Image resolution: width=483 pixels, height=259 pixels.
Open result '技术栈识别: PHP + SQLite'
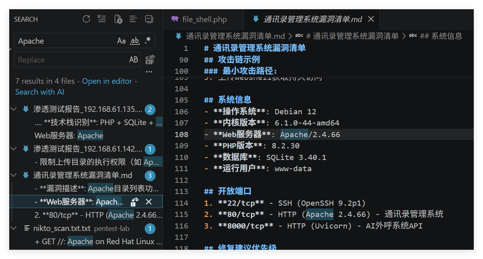pyautogui.click(x=98, y=122)
